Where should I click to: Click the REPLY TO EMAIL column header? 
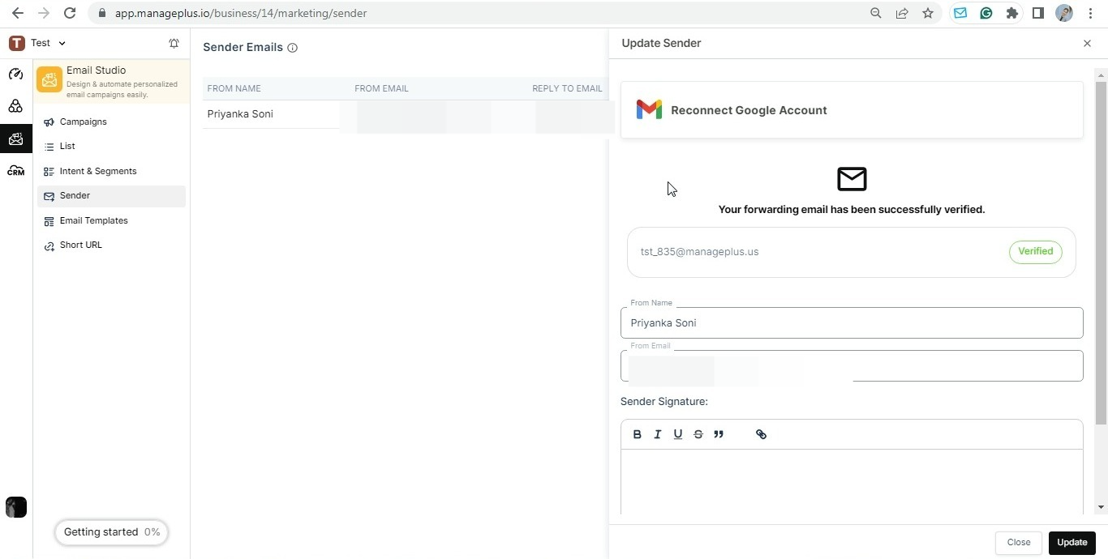click(567, 88)
